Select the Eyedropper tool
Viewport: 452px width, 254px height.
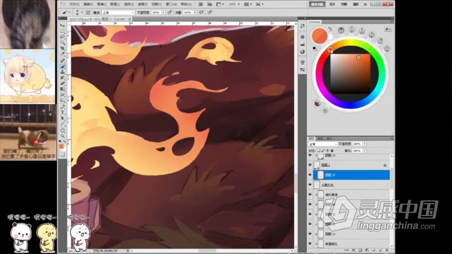pos(62,55)
